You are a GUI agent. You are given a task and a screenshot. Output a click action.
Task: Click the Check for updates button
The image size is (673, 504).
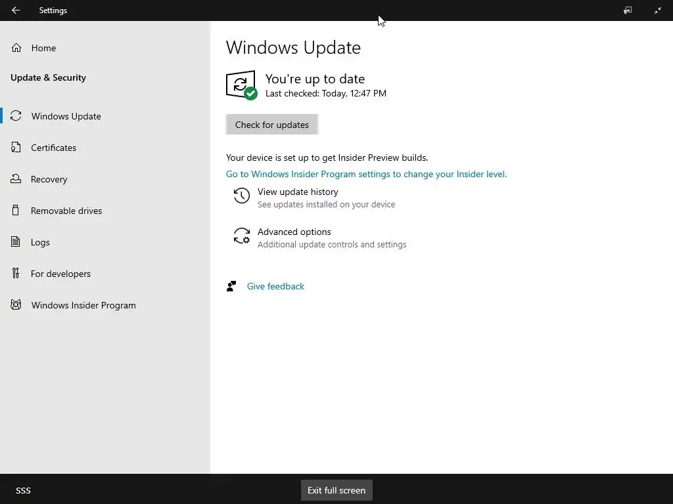(271, 124)
